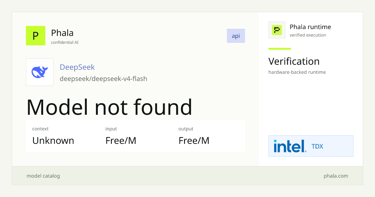
Task: Click the Verification heading
Action: click(x=294, y=61)
